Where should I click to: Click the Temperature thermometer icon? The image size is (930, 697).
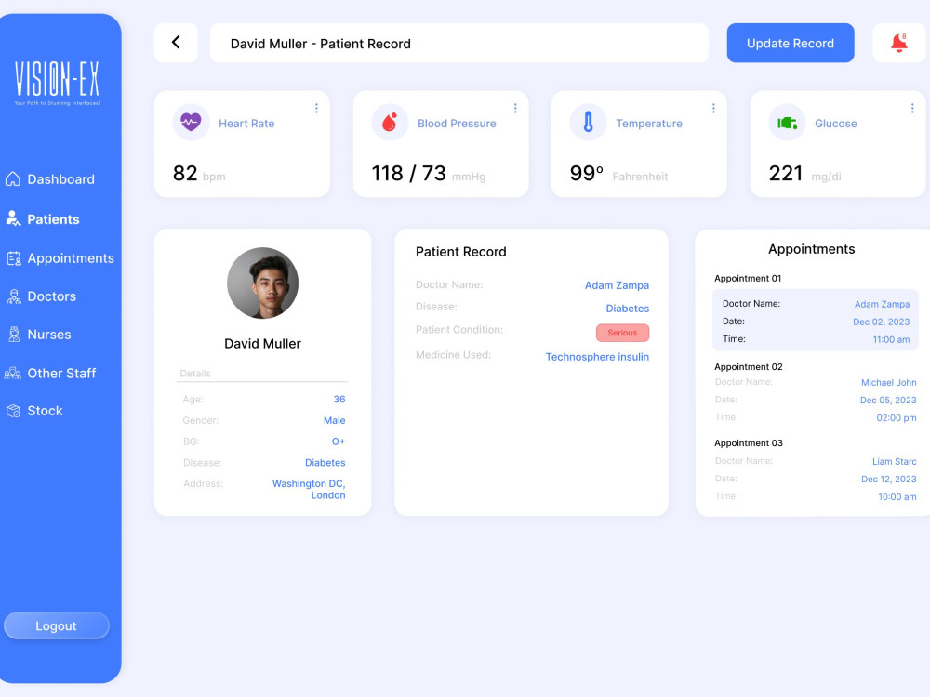point(588,123)
